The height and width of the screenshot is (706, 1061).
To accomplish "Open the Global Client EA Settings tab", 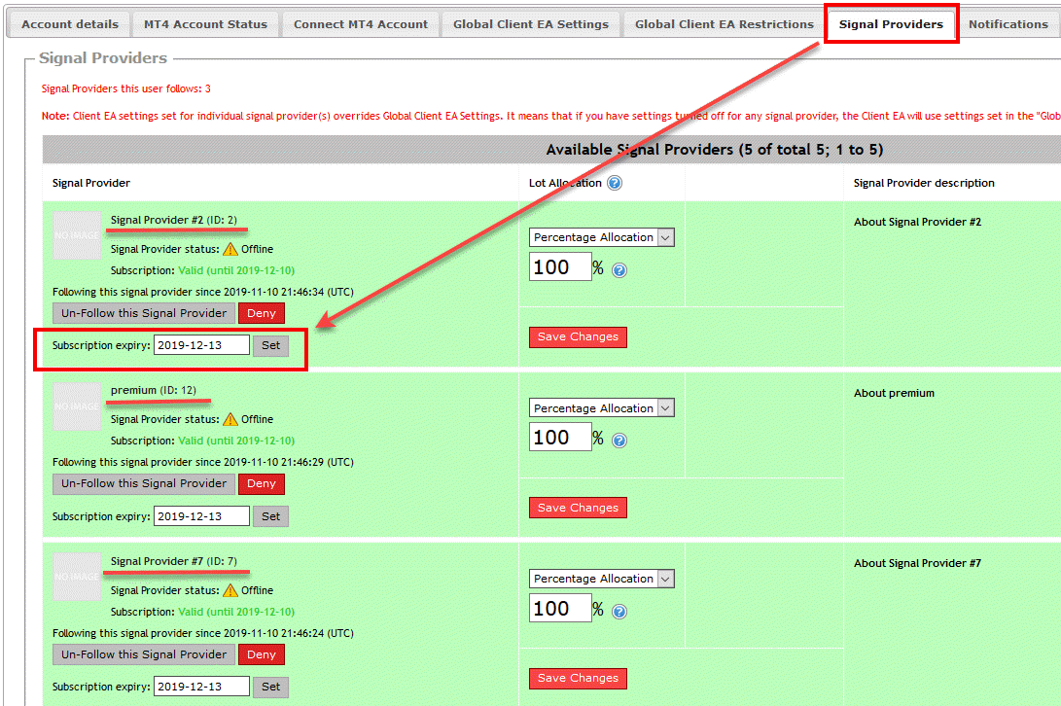I will [531, 23].
